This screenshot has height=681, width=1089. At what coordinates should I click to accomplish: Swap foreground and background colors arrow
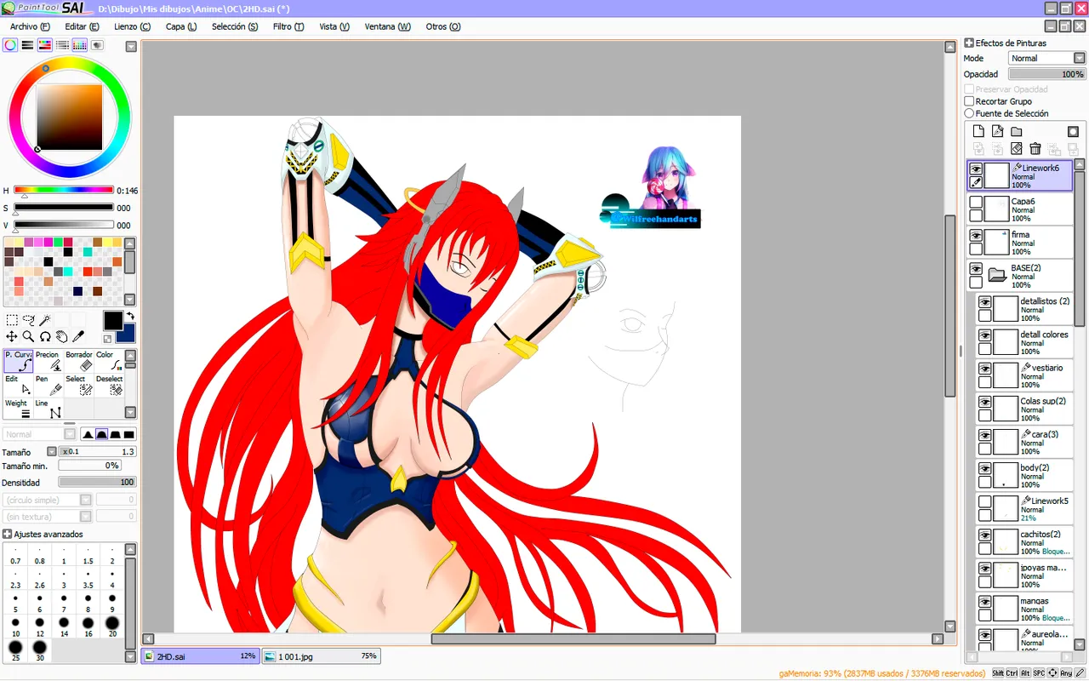130,316
